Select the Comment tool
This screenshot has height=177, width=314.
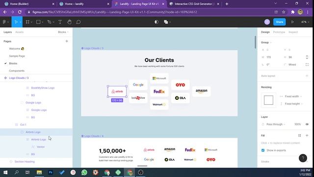click(78, 22)
